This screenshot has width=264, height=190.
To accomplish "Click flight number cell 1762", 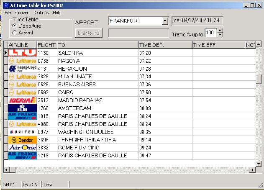I will tap(47, 108).
